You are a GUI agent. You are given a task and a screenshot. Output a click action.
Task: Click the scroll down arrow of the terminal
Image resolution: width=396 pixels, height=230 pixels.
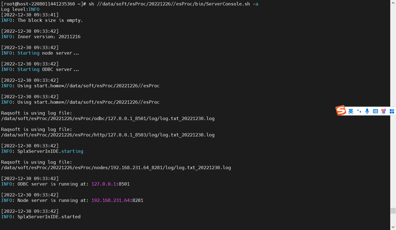(x=393, y=227)
